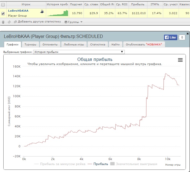Image resolution: width=190 pixels, height=172 pixels.
Task: Click the refresh statistics icon
Action: (x=9, y=22)
